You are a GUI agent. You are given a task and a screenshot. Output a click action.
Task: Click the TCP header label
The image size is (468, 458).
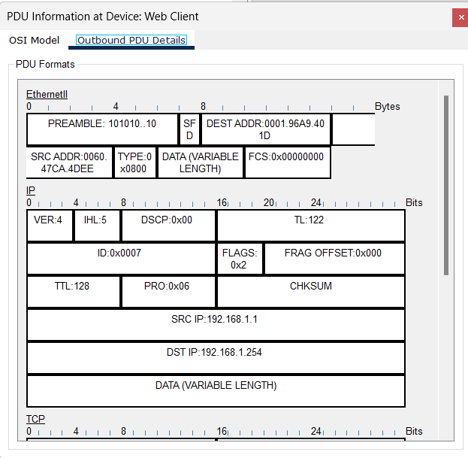[x=35, y=419]
